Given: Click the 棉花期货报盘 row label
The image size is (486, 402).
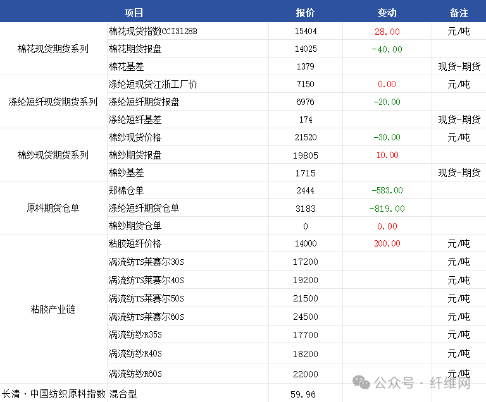Looking at the screenshot, I should coord(135,49).
